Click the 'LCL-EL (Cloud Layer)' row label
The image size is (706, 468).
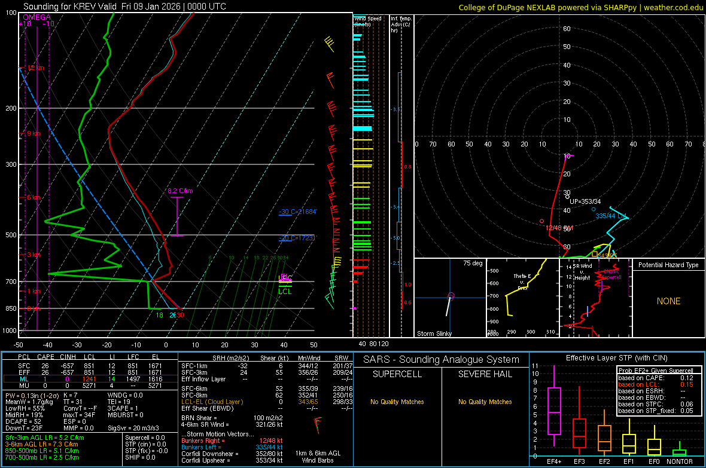pos(212,402)
